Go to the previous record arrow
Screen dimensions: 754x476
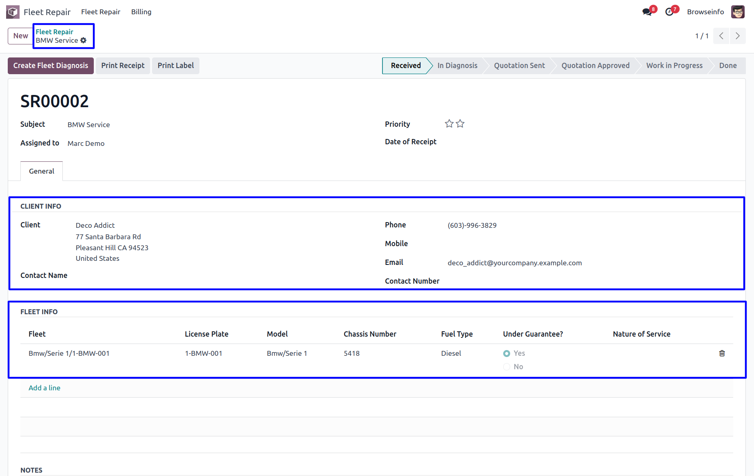[721, 36]
